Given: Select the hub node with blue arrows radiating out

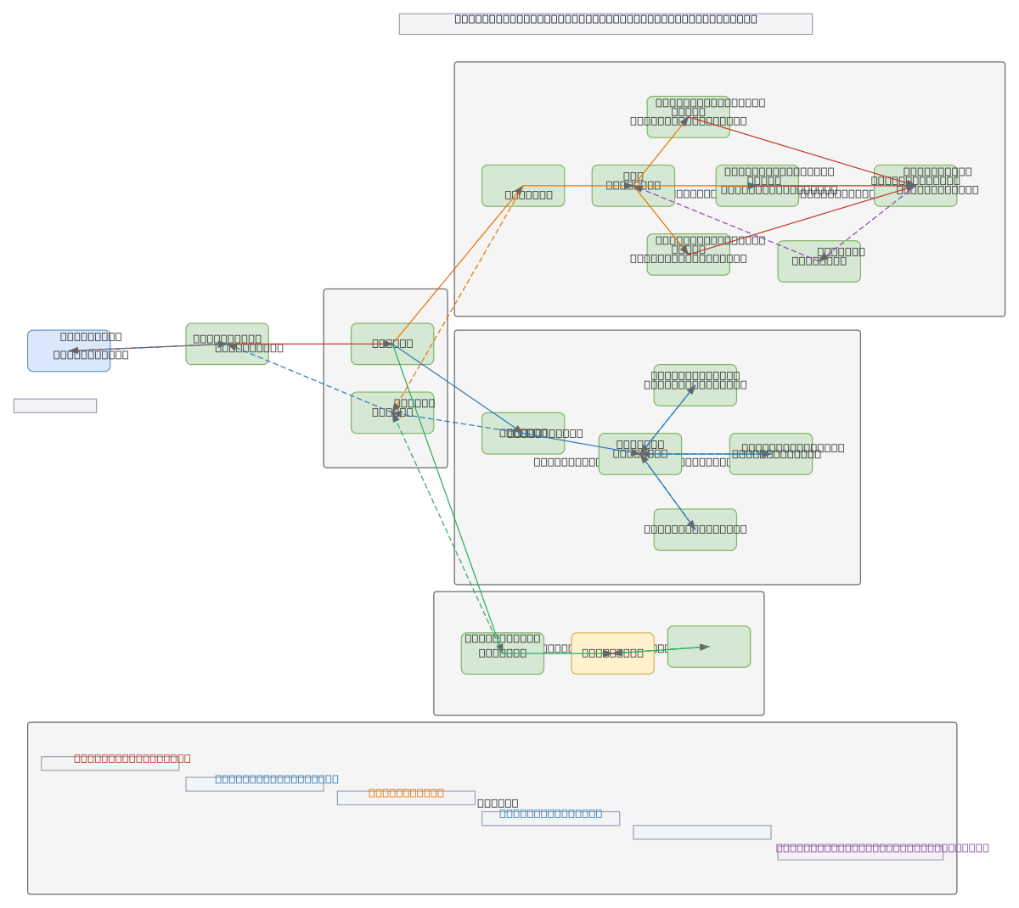Looking at the screenshot, I should coord(640,454).
